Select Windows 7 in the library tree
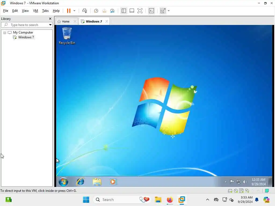 click(x=26, y=37)
